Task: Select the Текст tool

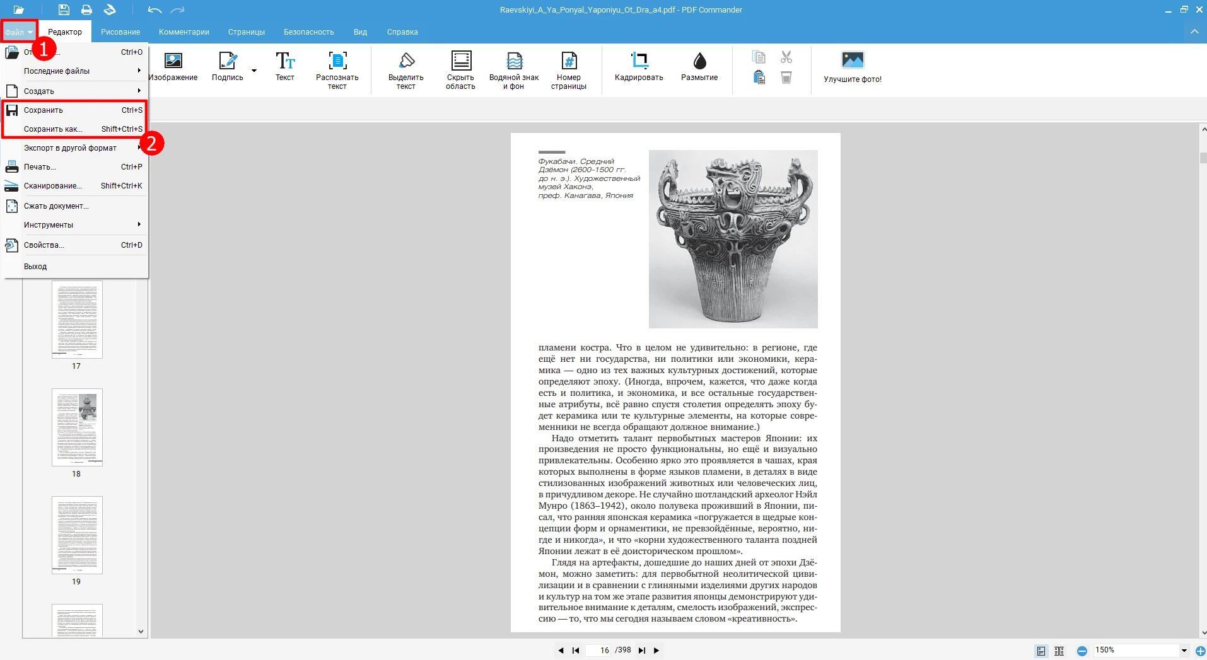Action: tap(284, 66)
